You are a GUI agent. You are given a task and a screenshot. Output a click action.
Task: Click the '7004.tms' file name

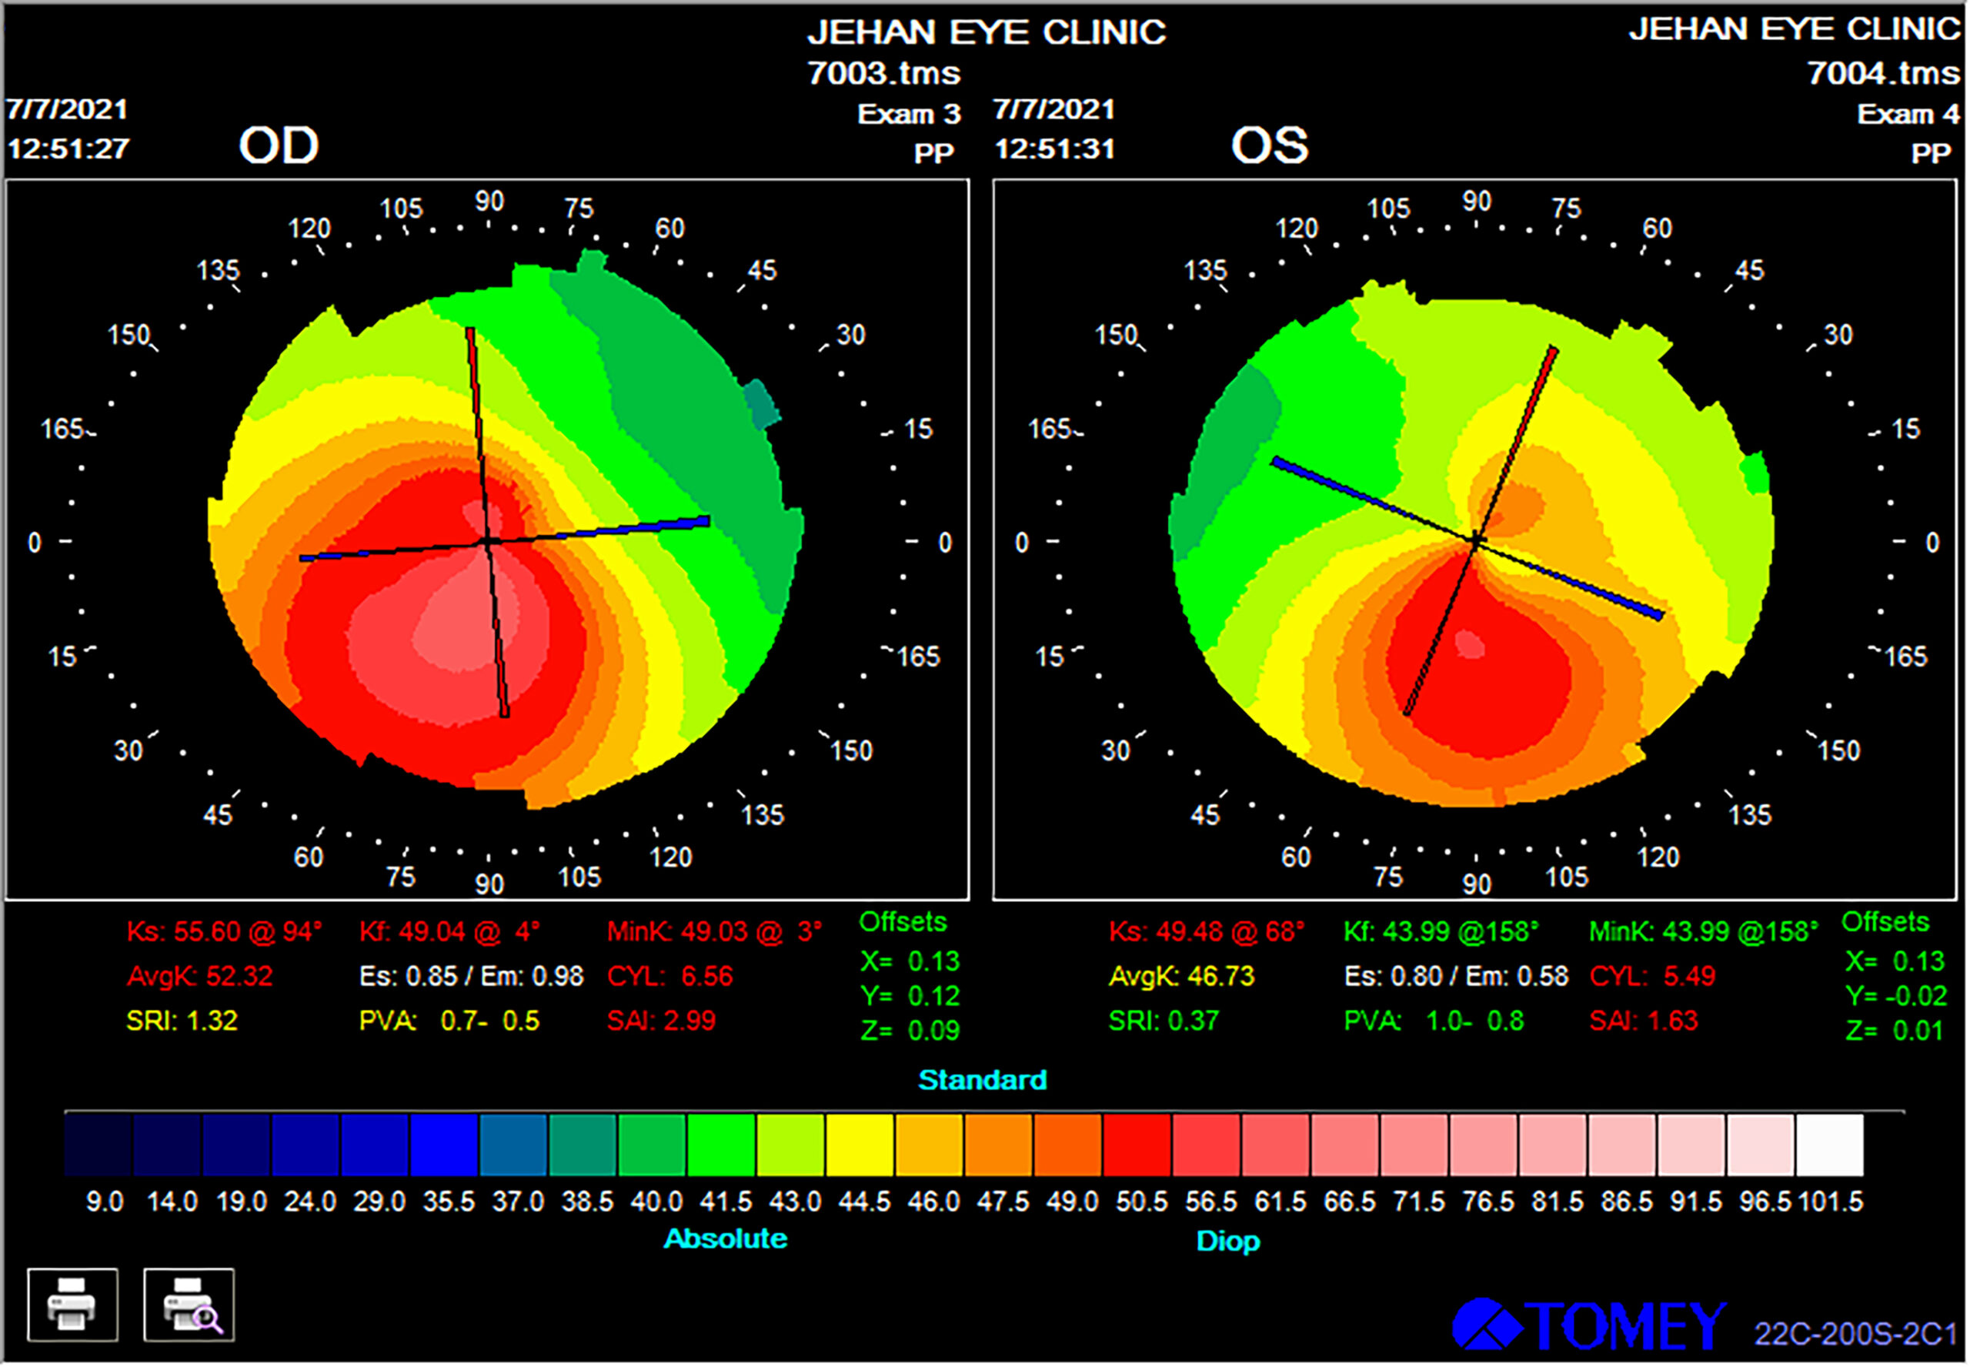[x=1885, y=74]
